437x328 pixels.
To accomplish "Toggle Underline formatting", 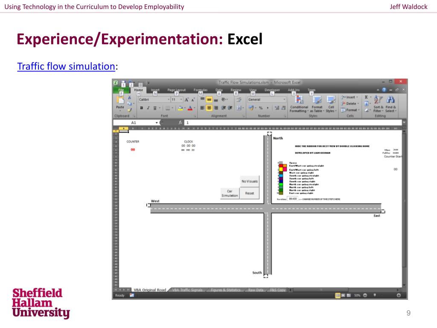I will pyautogui.click(x=155, y=108).
